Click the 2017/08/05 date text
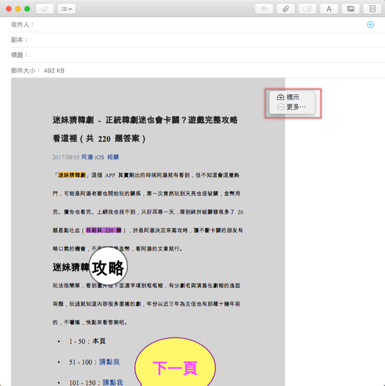385x386 pixels. click(x=66, y=157)
